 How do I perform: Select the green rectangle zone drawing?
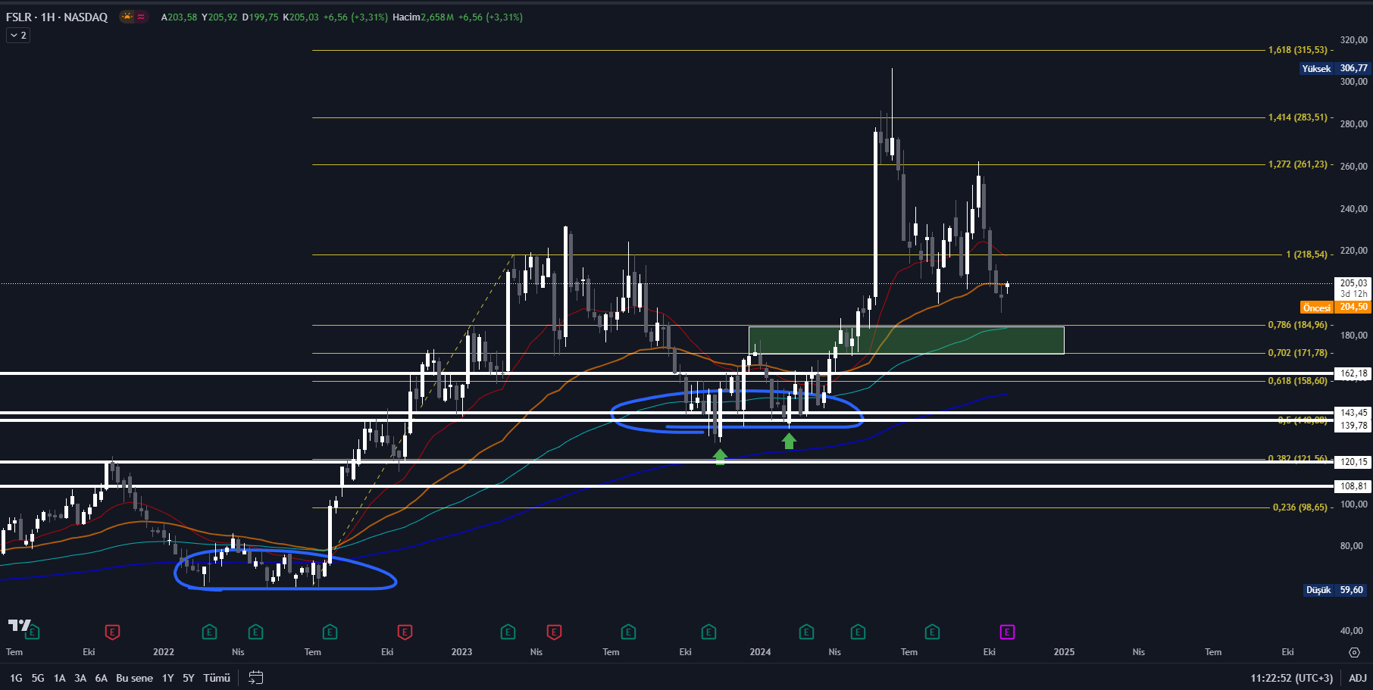(906, 340)
